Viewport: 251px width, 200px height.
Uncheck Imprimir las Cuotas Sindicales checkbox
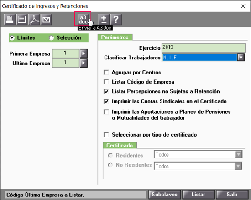(x=106, y=101)
